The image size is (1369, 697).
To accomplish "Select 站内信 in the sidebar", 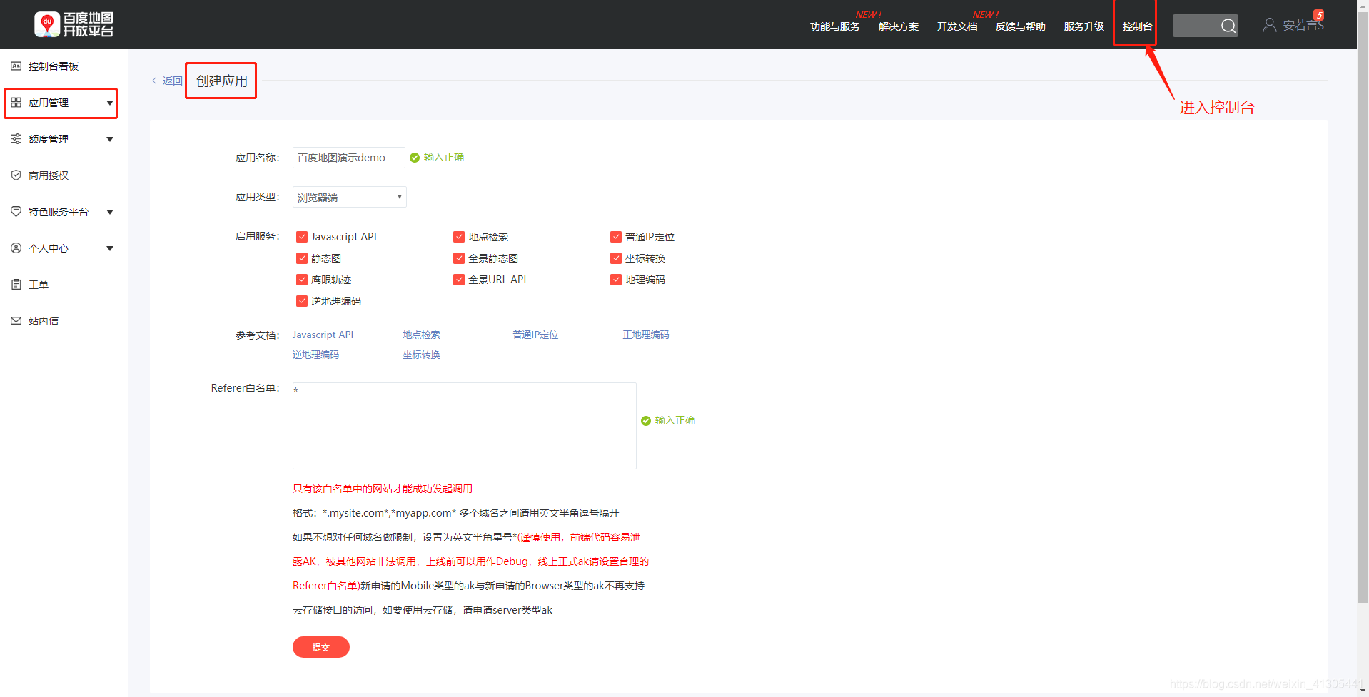I will point(44,321).
